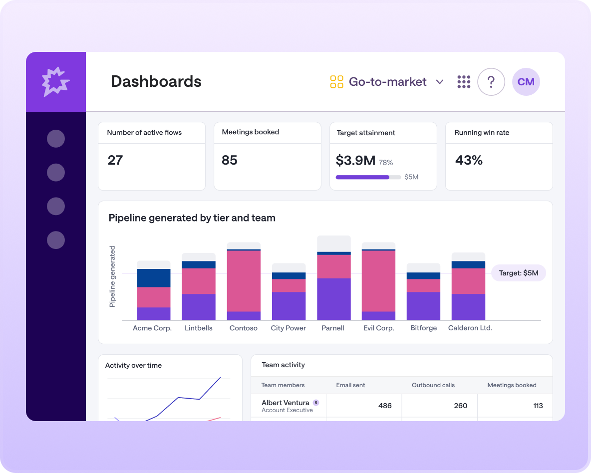Click the Team activity heading
The image size is (591, 473).
(283, 365)
